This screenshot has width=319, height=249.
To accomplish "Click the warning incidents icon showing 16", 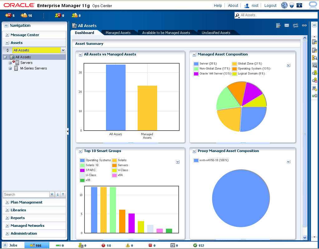I will (x=24, y=15).
